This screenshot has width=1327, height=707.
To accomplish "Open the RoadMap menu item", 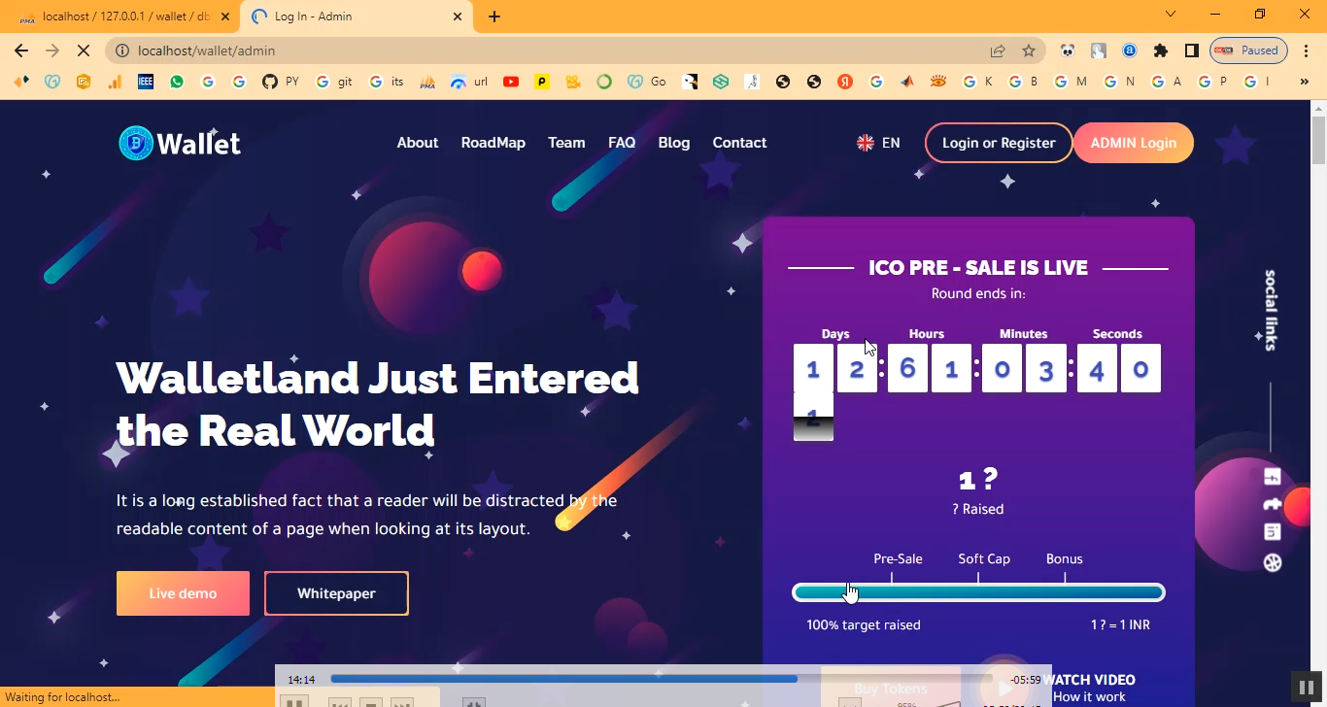I will 493,143.
